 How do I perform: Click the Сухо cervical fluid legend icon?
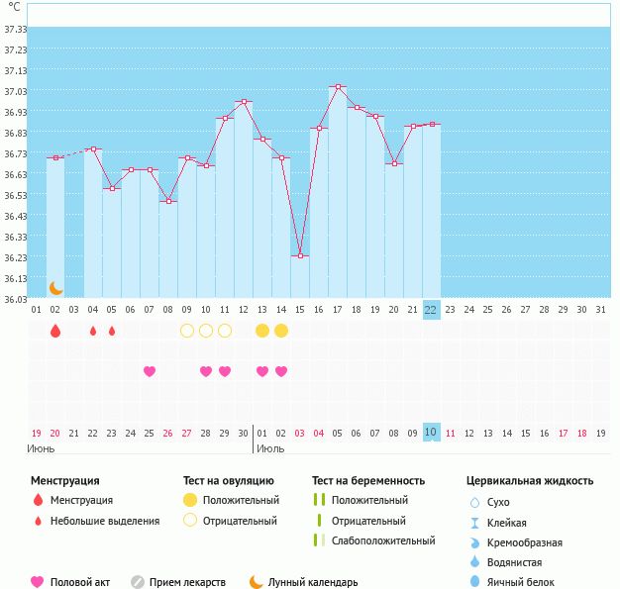pyautogui.click(x=475, y=502)
